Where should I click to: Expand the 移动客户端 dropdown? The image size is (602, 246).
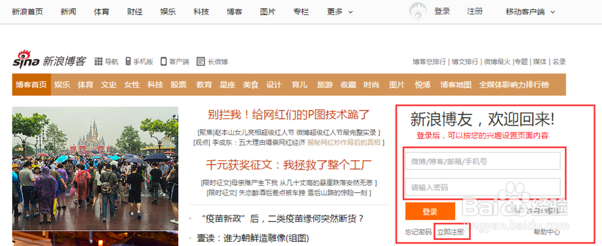(x=530, y=11)
